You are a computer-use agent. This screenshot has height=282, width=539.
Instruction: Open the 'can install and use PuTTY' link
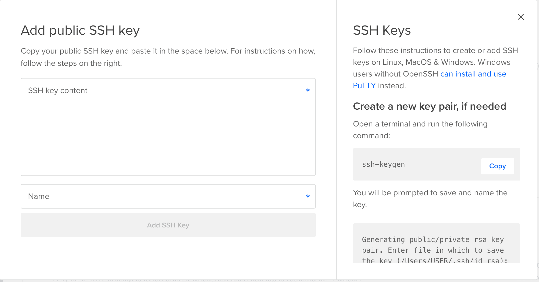tap(473, 74)
